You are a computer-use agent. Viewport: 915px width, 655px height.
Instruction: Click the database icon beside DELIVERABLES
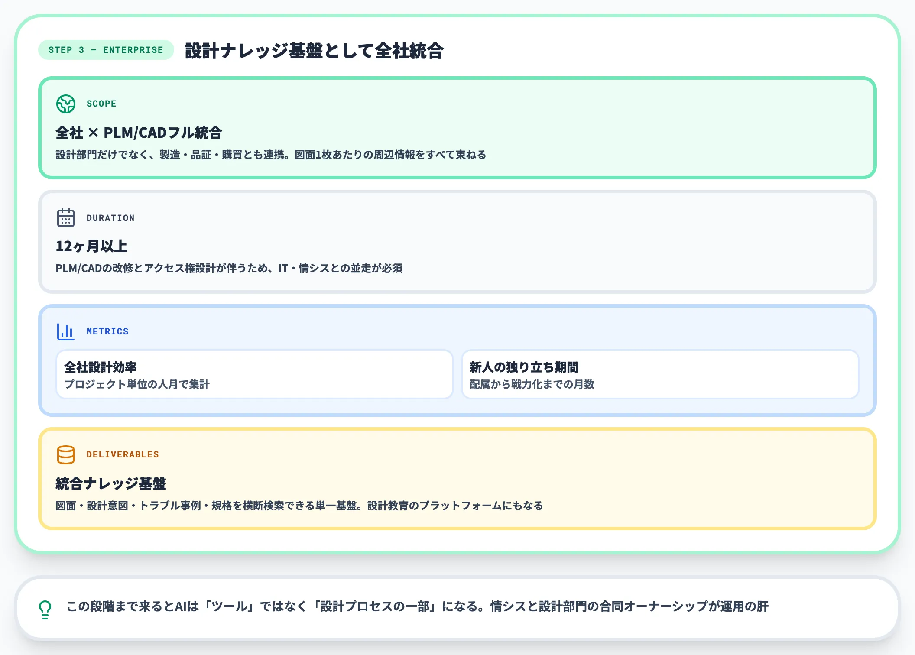click(66, 454)
